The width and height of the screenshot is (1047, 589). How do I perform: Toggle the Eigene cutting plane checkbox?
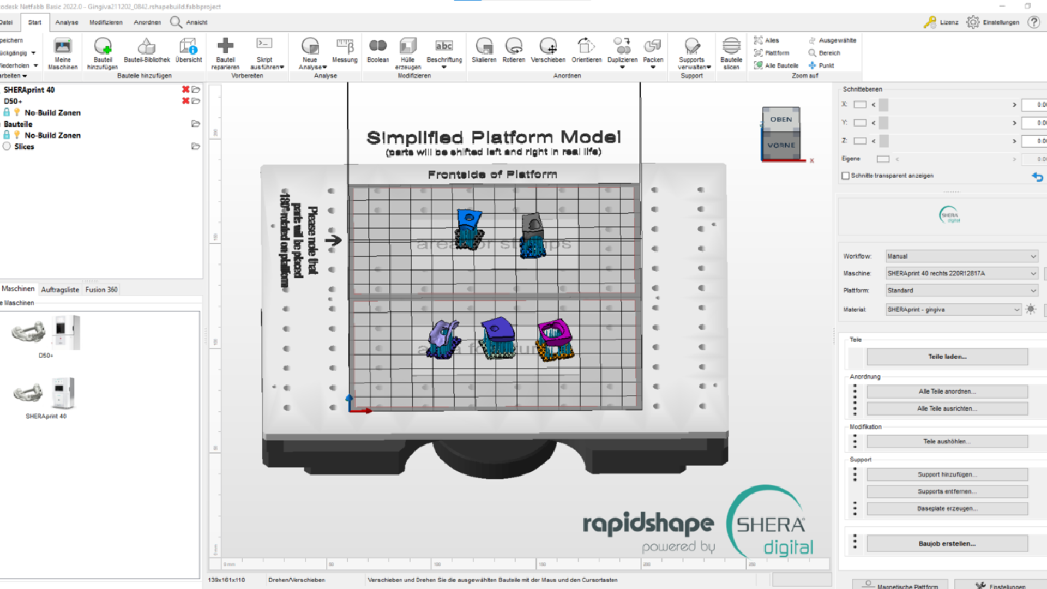tap(883, 159)
